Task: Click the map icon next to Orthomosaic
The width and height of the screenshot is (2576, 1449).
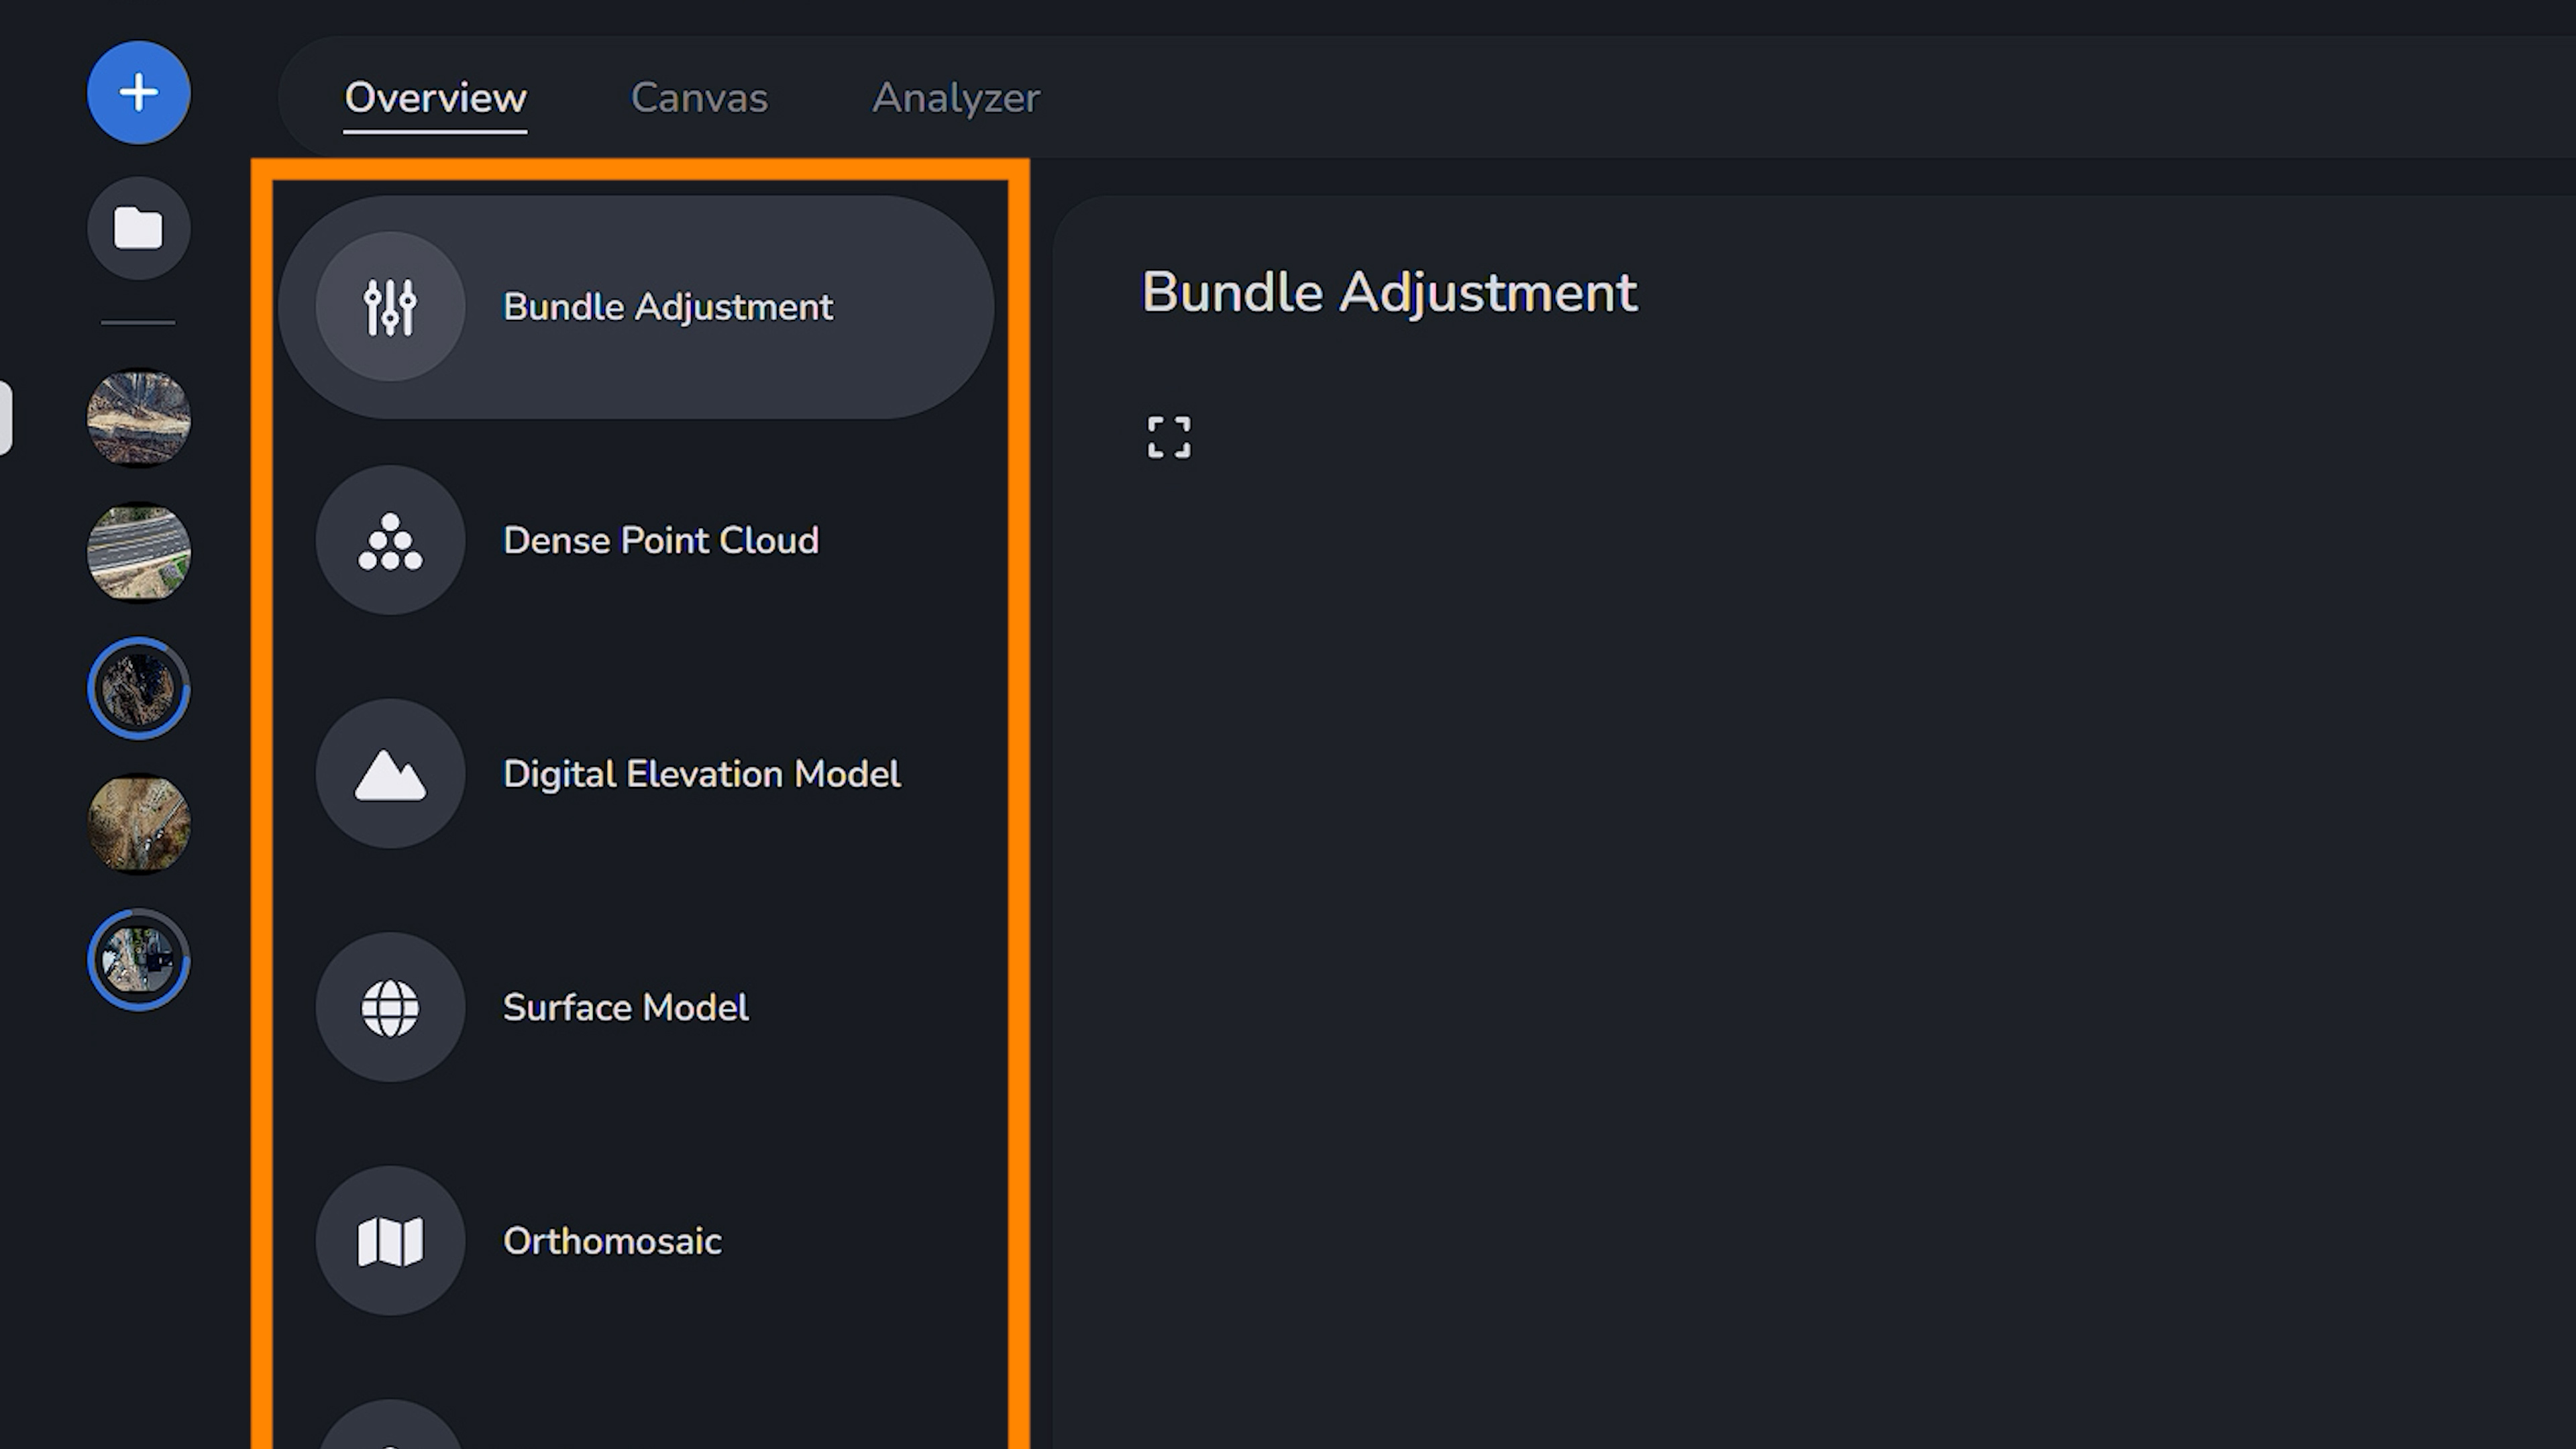Action: [x=390, y=1240]
